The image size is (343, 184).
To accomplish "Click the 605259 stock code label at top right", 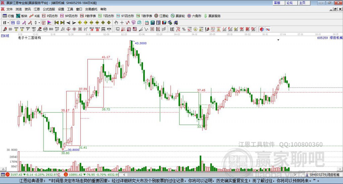I will coord(323,38).
